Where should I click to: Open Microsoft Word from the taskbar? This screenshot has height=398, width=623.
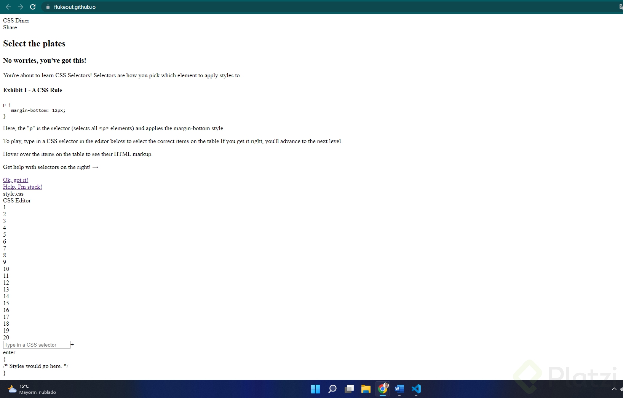(x=399, y=388)
